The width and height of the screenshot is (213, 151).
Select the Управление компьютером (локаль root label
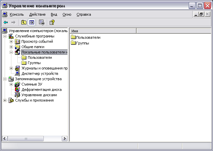pos(38,31)
